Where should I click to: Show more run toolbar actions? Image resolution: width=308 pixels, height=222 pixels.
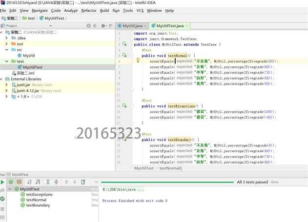point(96,182)
